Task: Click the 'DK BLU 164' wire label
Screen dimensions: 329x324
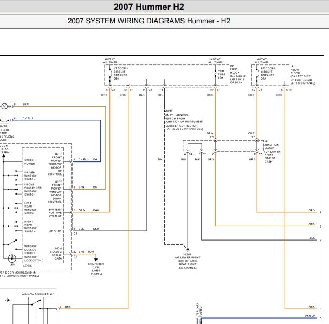Action: (x=88, y=159)
